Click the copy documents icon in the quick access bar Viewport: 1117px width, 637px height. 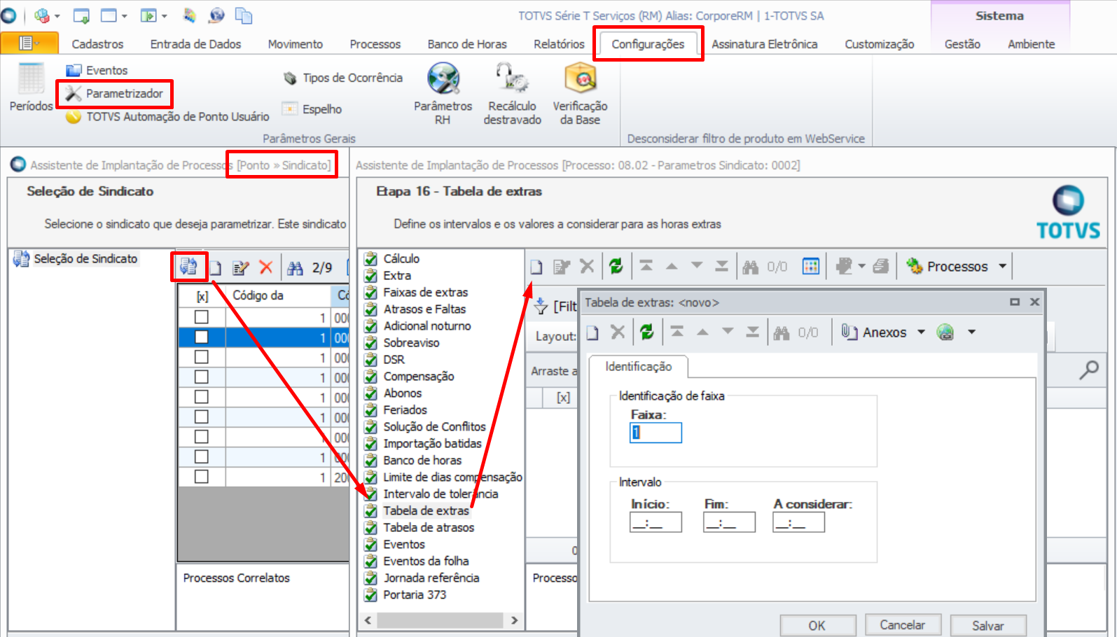click(244, 15)
